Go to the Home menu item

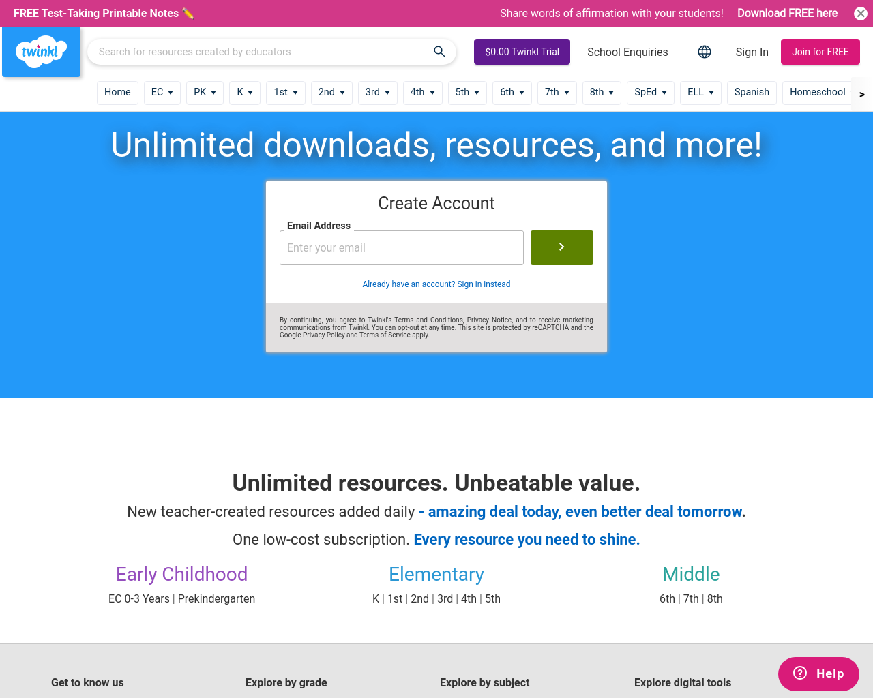click(117, 92)
